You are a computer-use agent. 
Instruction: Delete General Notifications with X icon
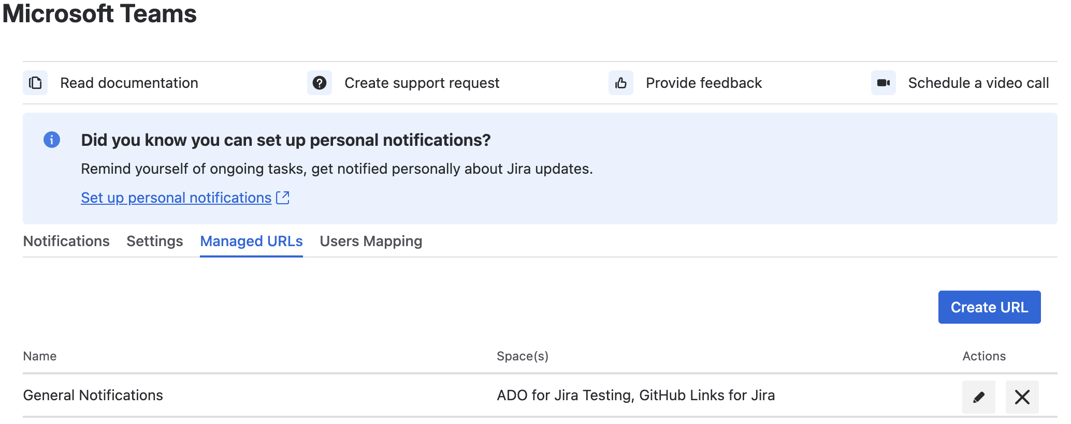pyautogui.click(x=1022, y=397)
